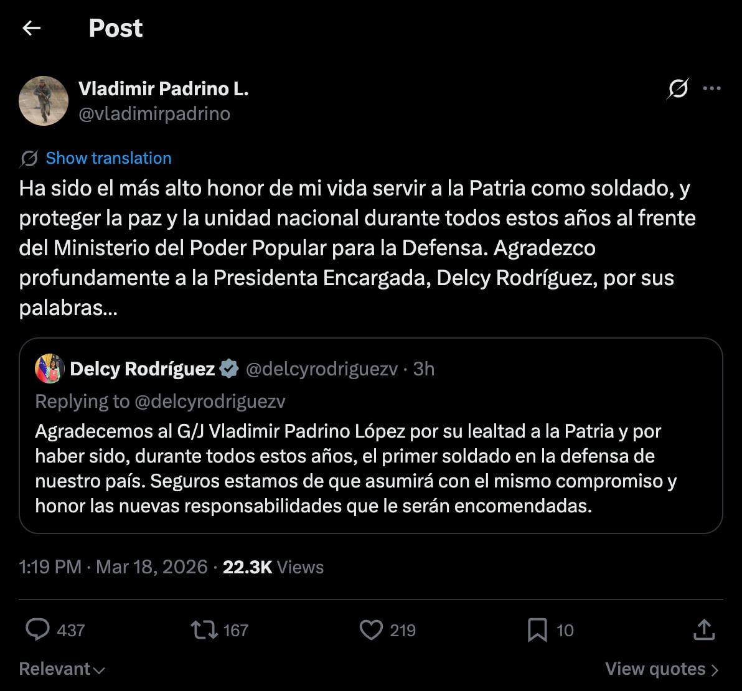This screenshot has height=691, width=742.
Task: Share the post via the share icon
Action: coord(703,630)
